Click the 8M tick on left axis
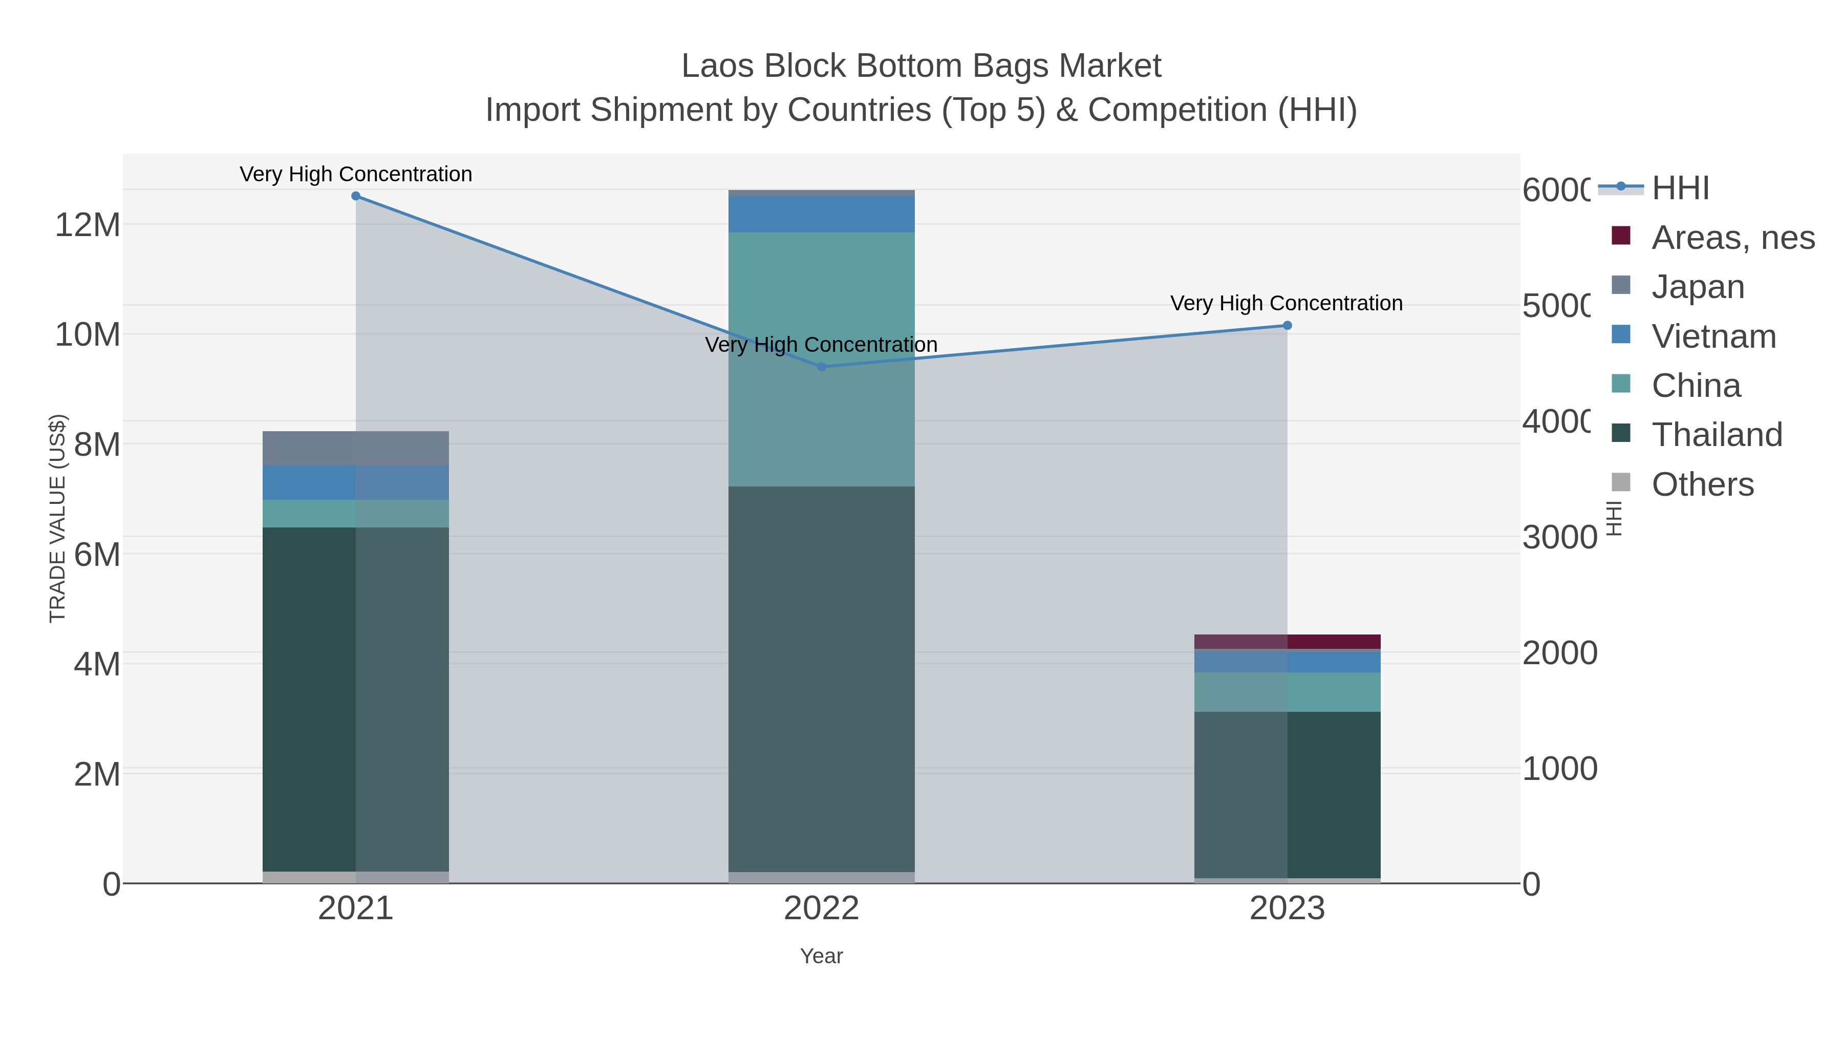Screen dimensions: 1843x1037 coord(97,445)
